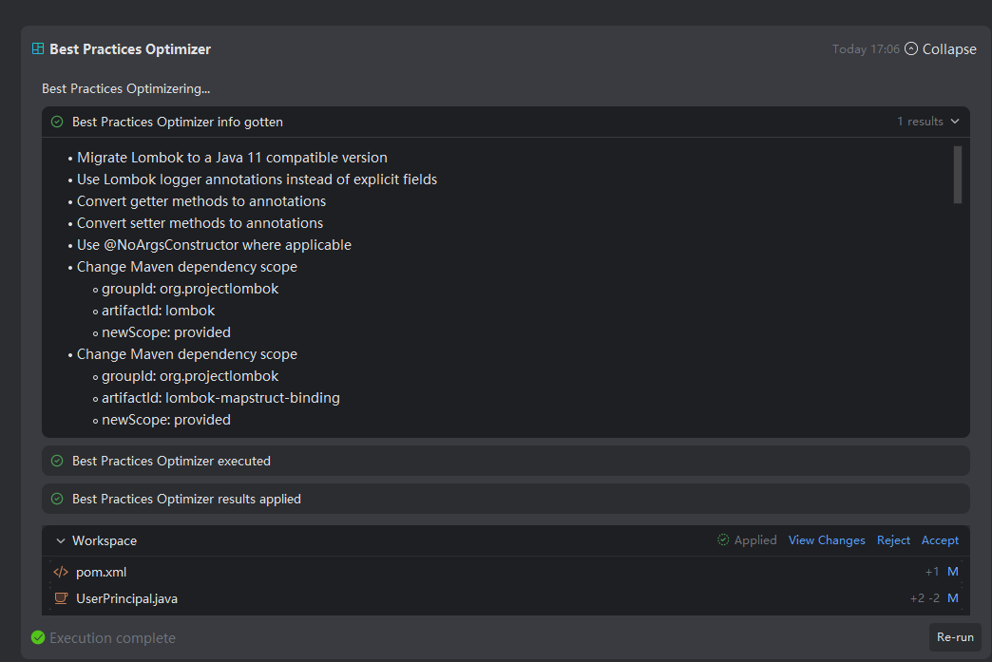The width and height of the screenshot is (992, 662).
Task: Collapse the Workspace section chevron
Action: 61,540
